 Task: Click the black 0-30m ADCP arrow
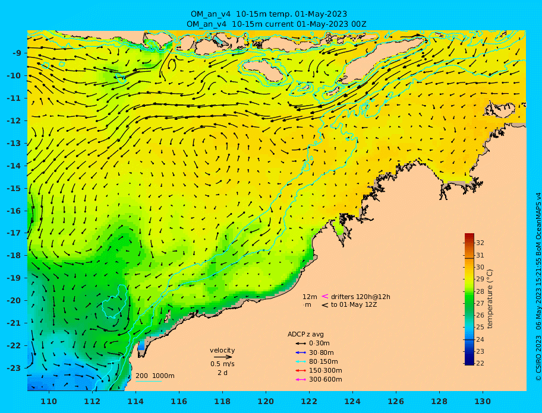[x=301, y=344]
